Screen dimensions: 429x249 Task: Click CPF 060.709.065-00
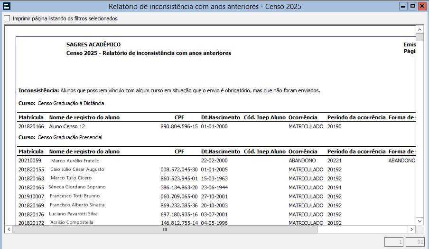point(179,196)
